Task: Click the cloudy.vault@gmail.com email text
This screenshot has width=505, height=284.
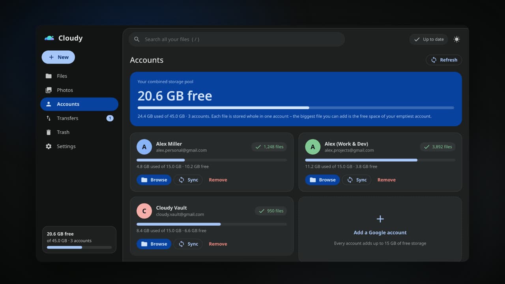Action: point(180,215)
